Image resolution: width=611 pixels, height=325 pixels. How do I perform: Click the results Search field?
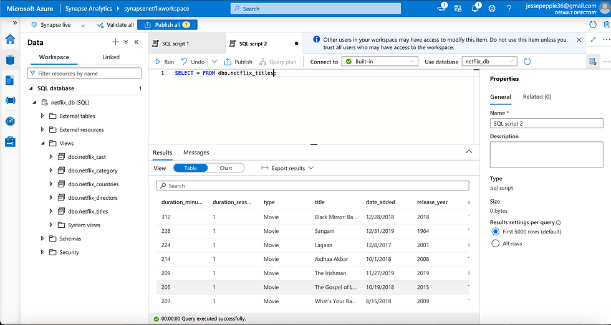(x=312, y=186)
